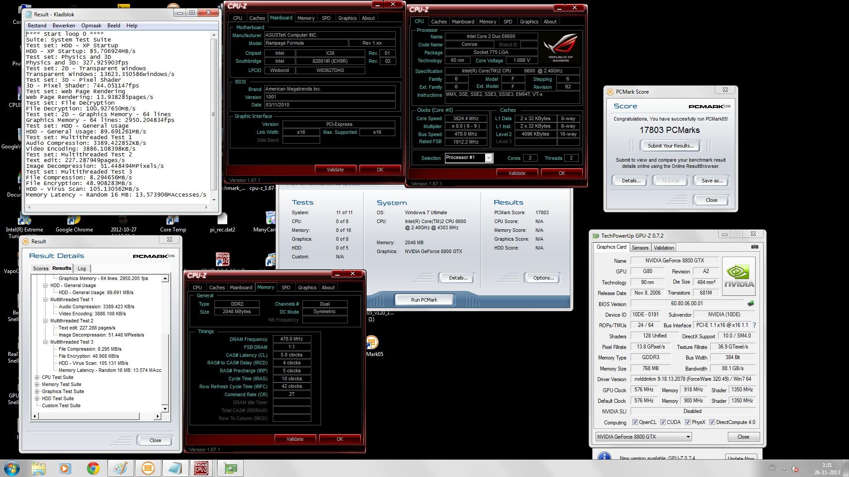Click the NVIDIA logo in GPU-Z
The width and height of the screenshot is (849, 477).
pyautogui.click(x=739, y=276)
